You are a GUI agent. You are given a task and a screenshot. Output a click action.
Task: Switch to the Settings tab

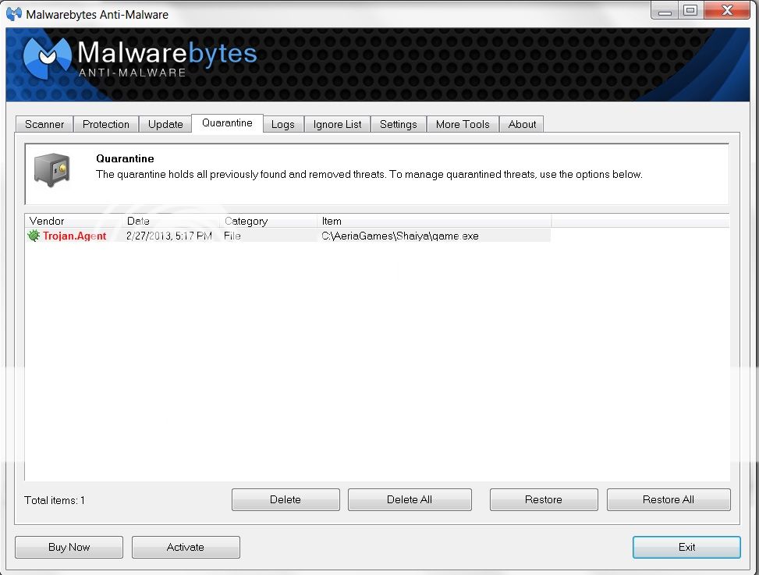(x=399, y=124)
